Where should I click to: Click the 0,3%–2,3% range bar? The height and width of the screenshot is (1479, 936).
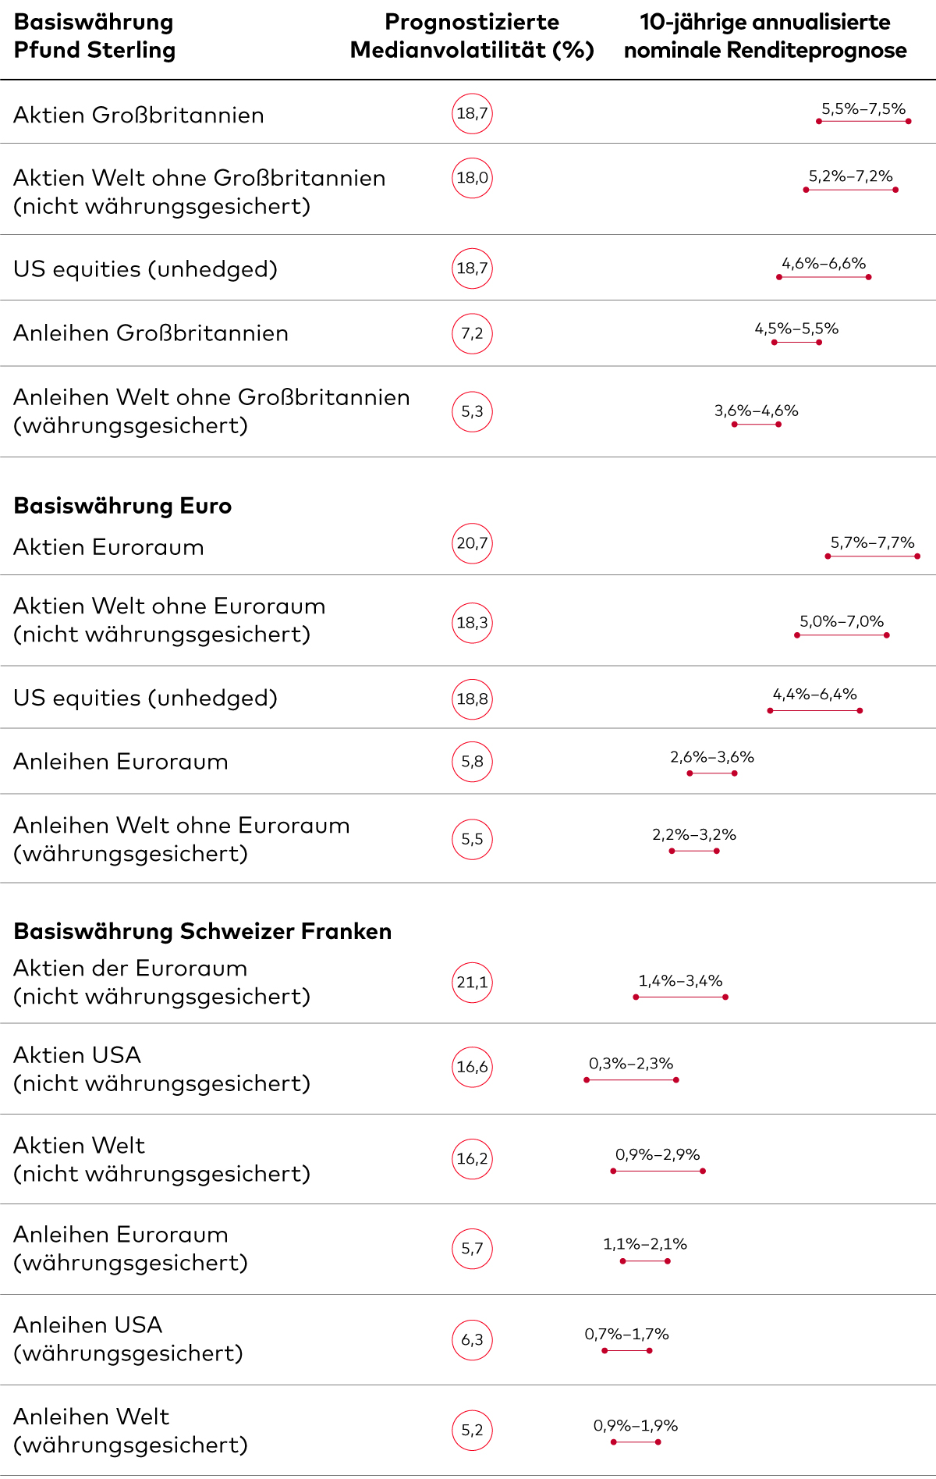[631, 1080]
